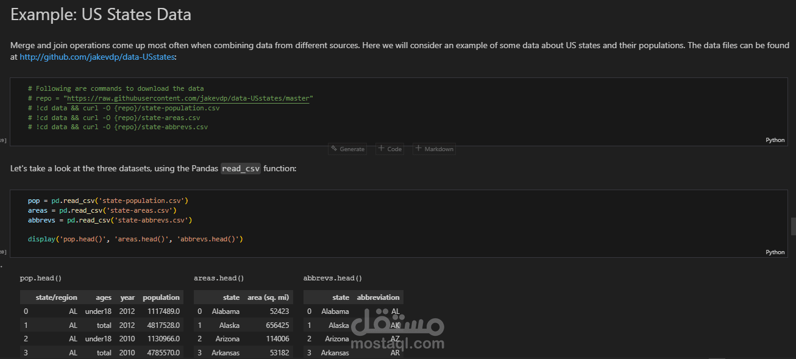796x359 pixels.
Task: Select the pop.head() output table
Action: (x=101, y=323)
